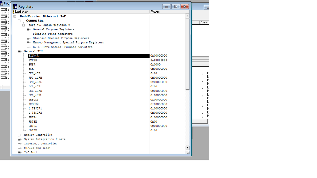Click the vertical scrollbar thumb in Registers
Viewport: 317px width, 178px height.
tap(188, 54)
